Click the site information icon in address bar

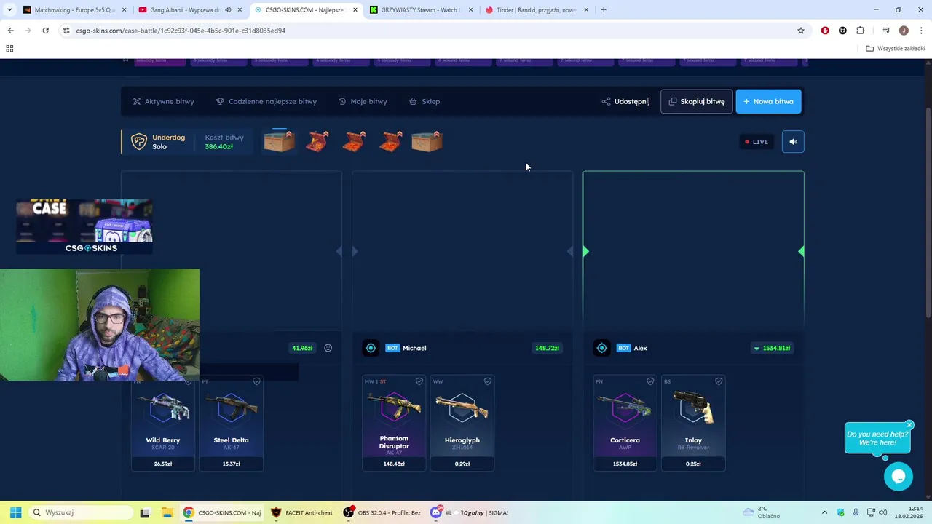click(66, 31)
